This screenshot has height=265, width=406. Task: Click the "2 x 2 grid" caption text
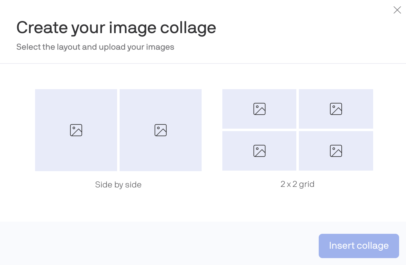(297, 184)
